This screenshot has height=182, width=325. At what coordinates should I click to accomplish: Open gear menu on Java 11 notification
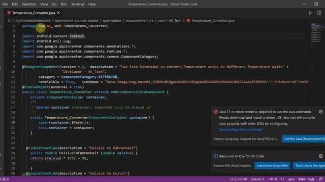(320, 112)
